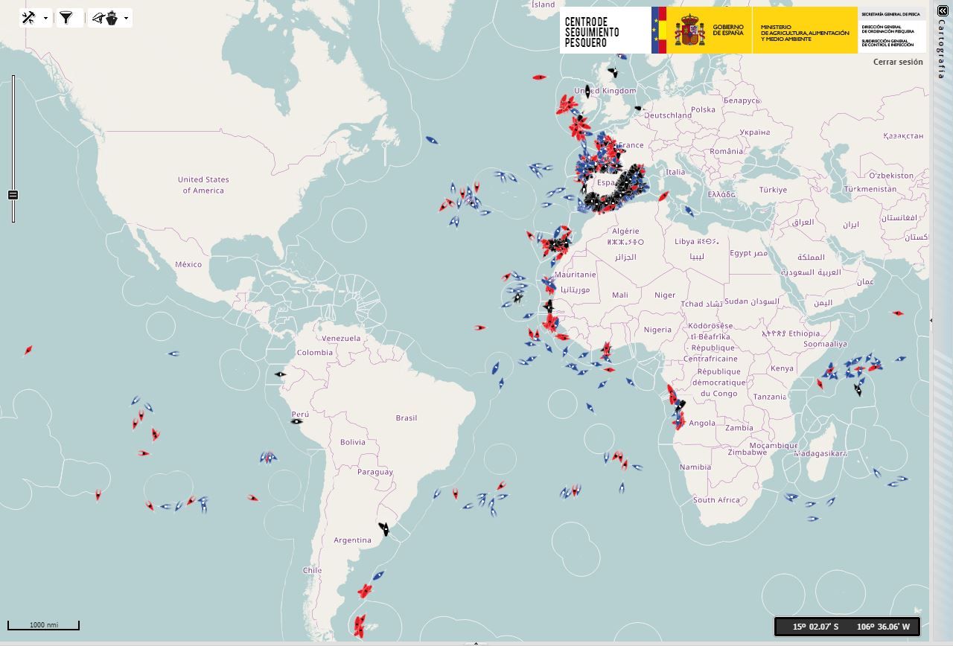Select the red vessel west of Mexico

coord(28,350)
